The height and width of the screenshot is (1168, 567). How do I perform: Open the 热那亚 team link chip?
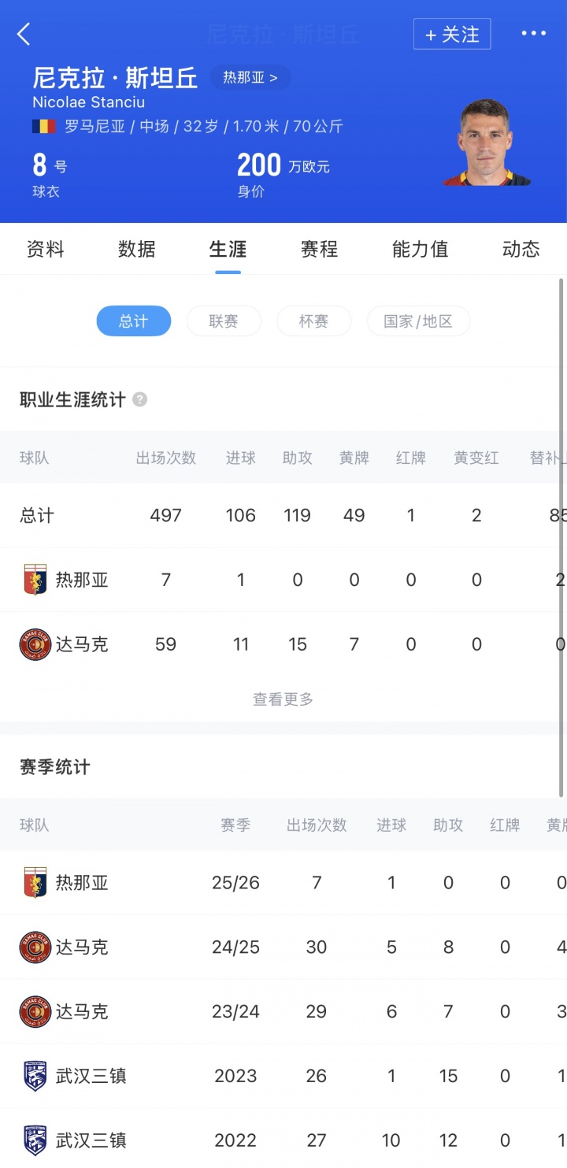250,77
